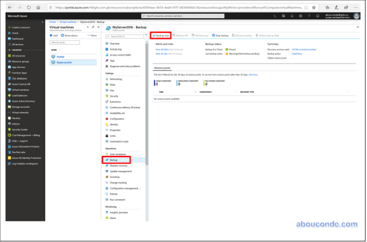Expand the More menu in Virtual machines

tap(91, 35)
